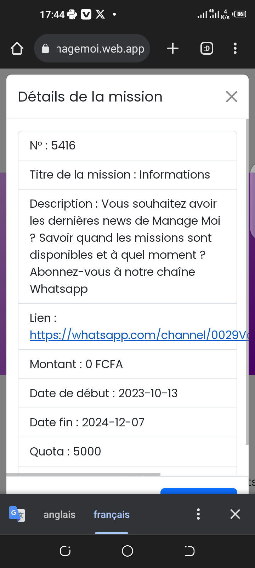Open a new tab with plus icon
255x568 pixels.
pos(173,49)
